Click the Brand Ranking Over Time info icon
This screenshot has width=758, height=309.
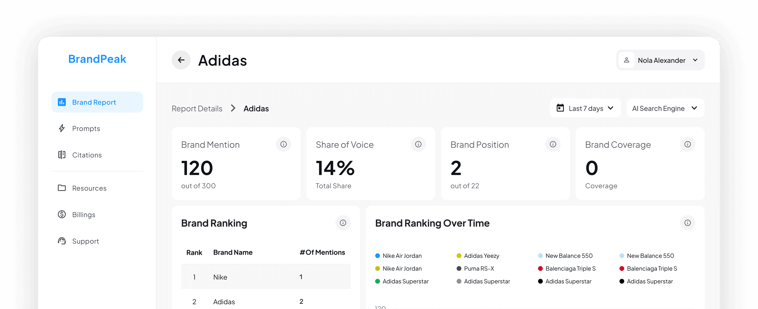[x=687, y=223]
